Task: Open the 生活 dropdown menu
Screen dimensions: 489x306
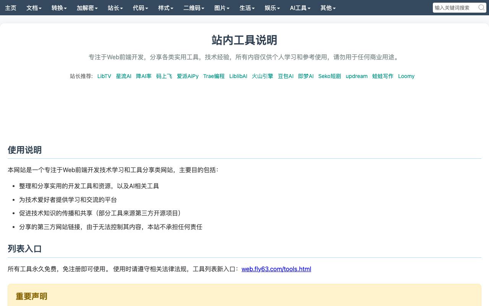Action: (x=247, y=8)
